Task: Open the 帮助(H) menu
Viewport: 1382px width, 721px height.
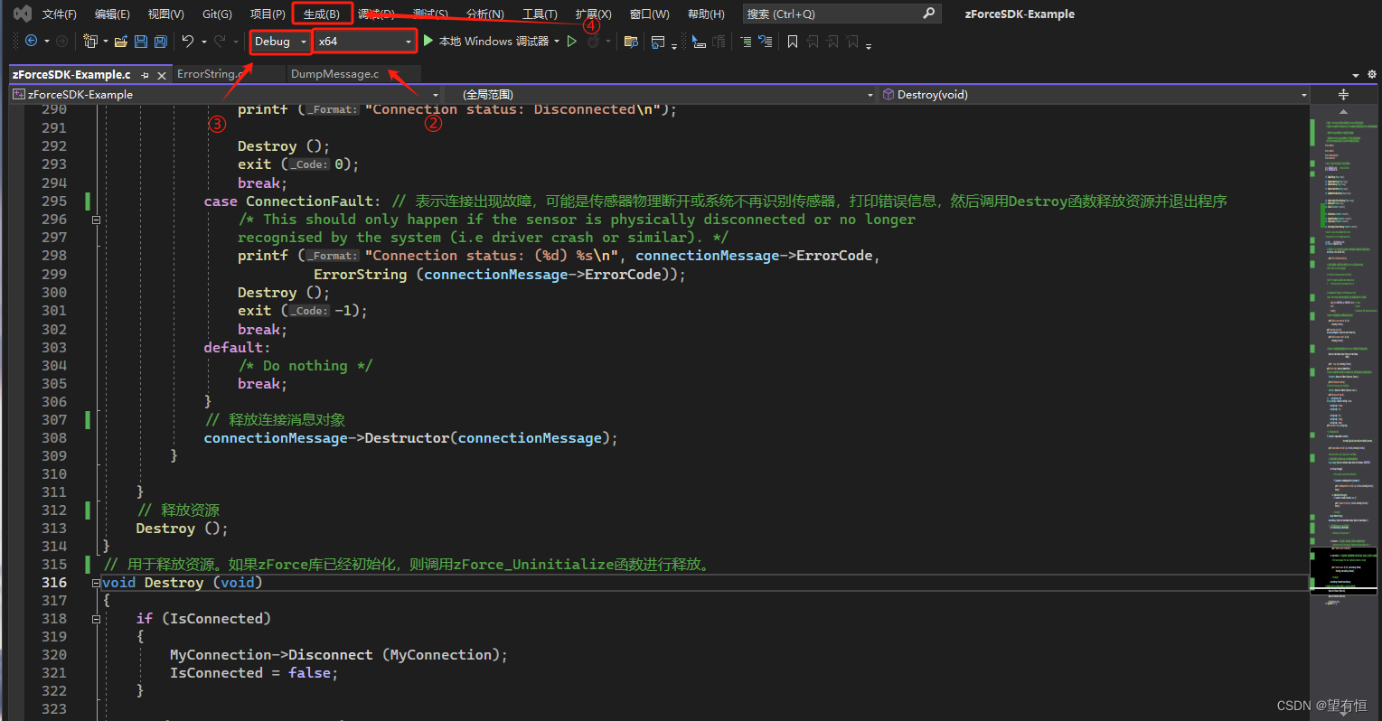Action: (x=706, y=14)
